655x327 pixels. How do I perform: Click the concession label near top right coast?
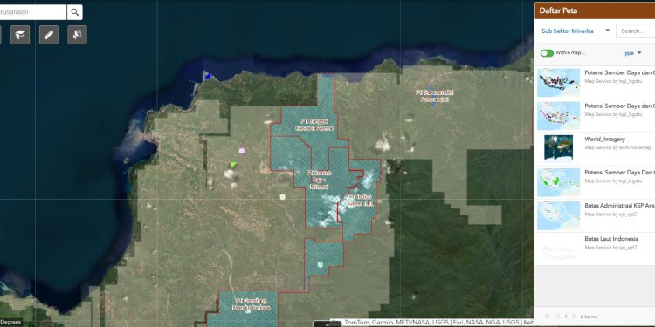[434, 96]
